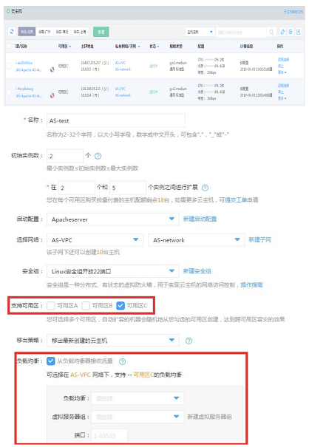Focus the 端口 1-65535 input field
Screen dimensions: 309x447
point(109,436)
